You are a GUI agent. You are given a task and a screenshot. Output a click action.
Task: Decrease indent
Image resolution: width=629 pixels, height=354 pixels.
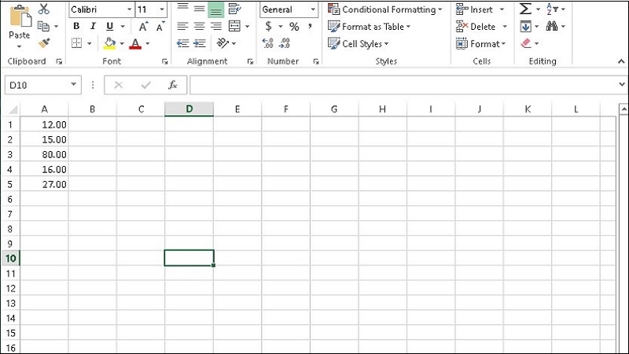183,43
